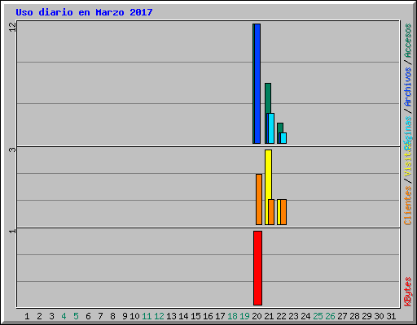Image resolution: width=417 pixels, height=325 pixels.
Task: Click green weekend day '4' on the x-axis
Action: tap(64, 316)
